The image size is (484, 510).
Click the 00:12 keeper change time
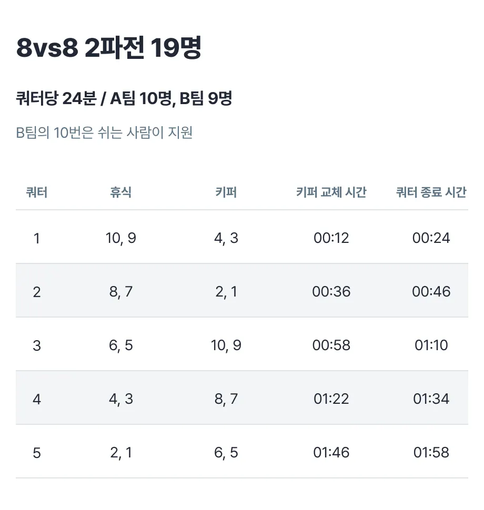(331, 238)
